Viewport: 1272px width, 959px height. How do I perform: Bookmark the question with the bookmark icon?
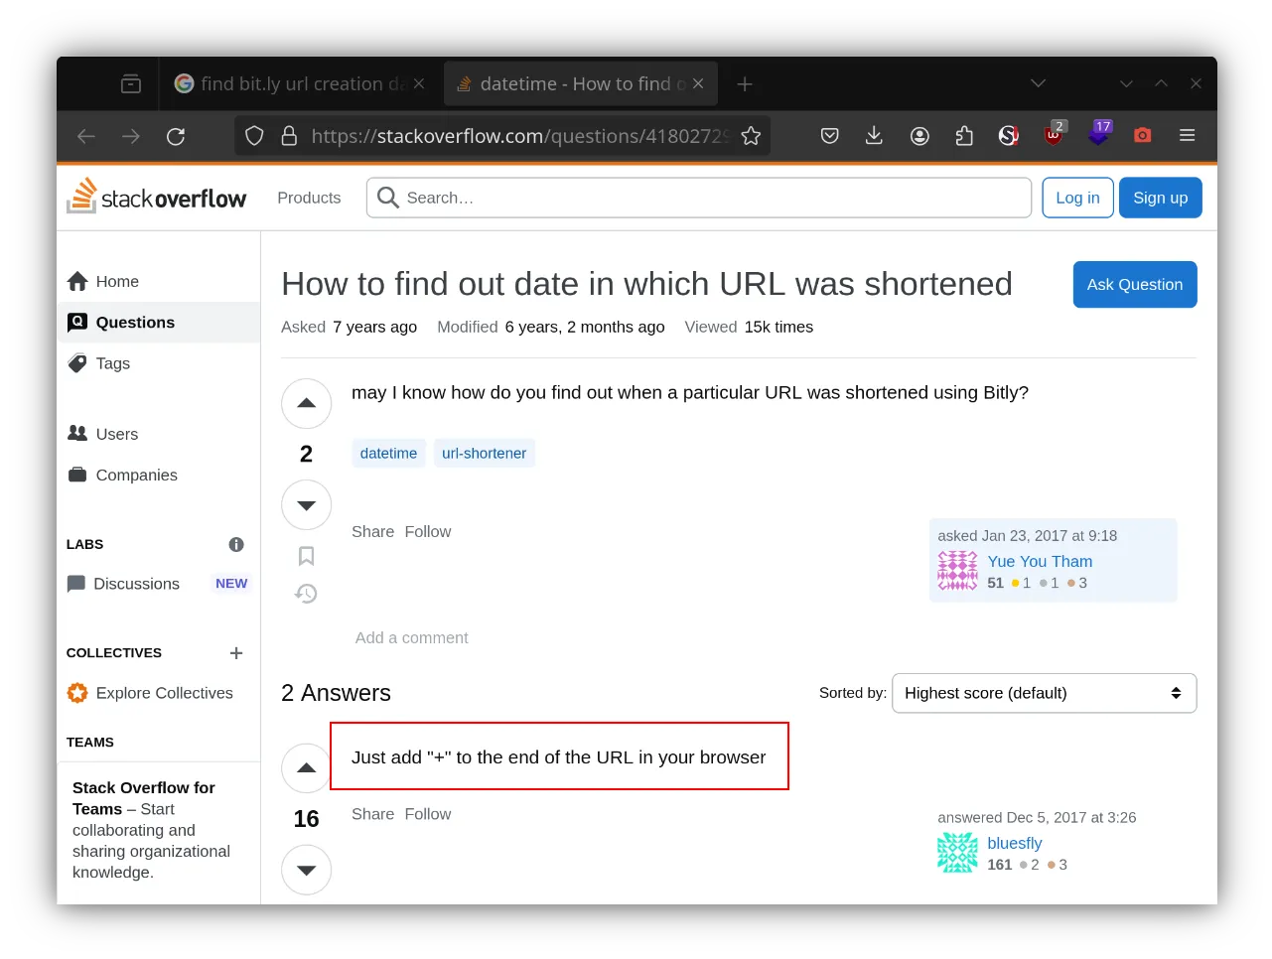click(306, 556)
